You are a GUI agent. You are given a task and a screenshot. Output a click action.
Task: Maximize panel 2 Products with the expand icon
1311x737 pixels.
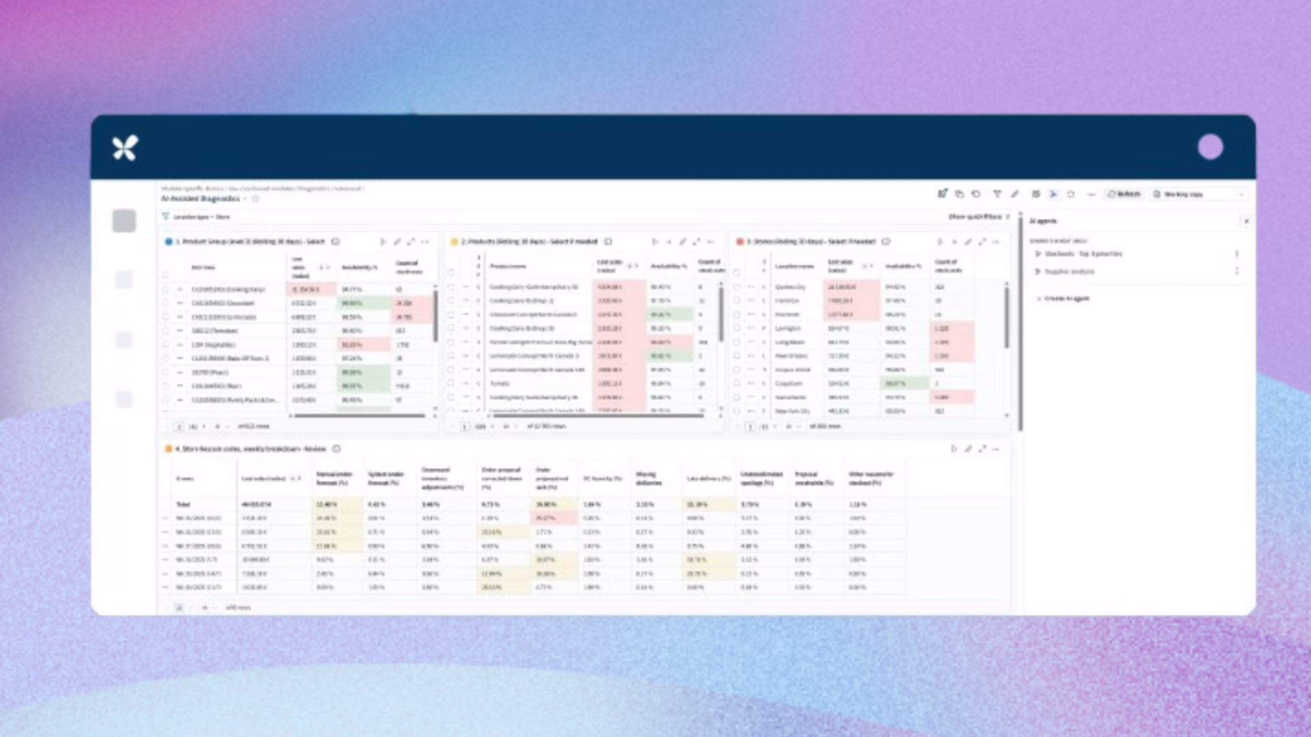[696, 242]
